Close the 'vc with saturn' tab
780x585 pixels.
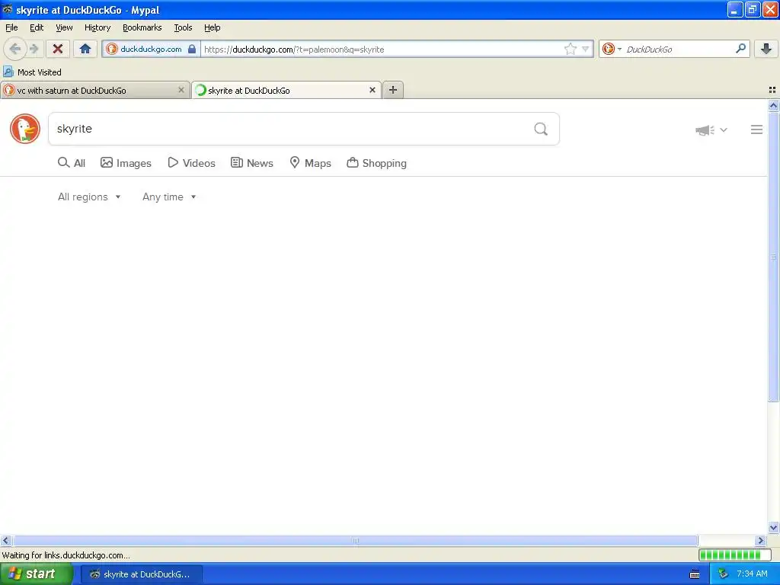click(181, 90)
